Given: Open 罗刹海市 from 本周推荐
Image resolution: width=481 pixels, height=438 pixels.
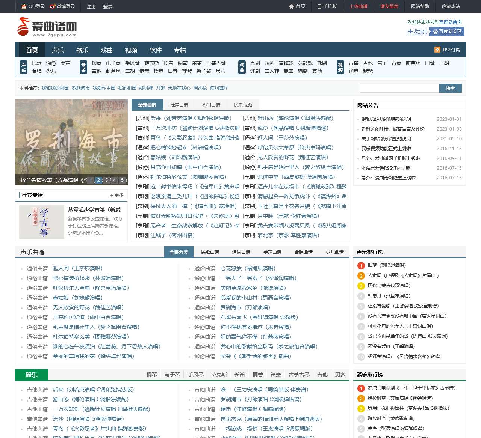Looking at the screenshot, I should point(80,88).
